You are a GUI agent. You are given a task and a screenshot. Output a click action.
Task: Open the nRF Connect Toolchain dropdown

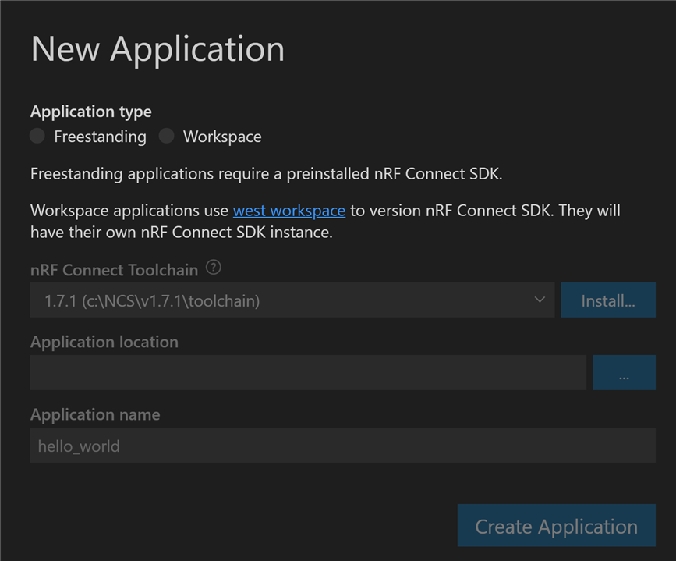(x=292, y=300)
